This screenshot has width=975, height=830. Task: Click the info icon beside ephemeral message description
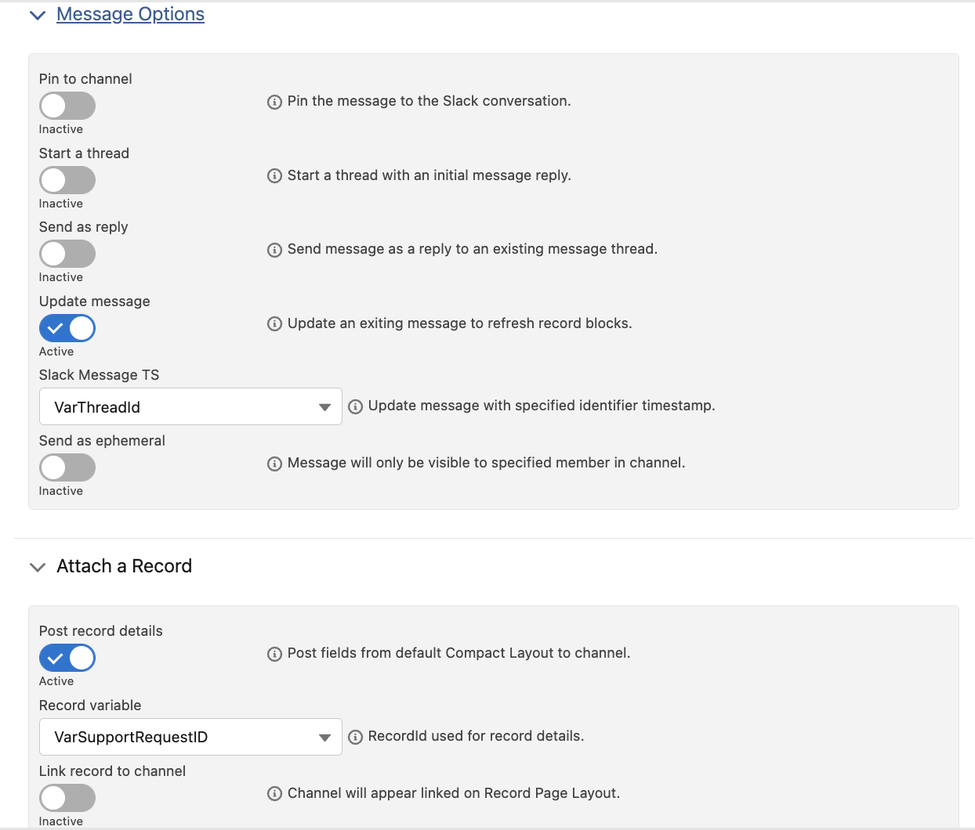pos(274,464)
